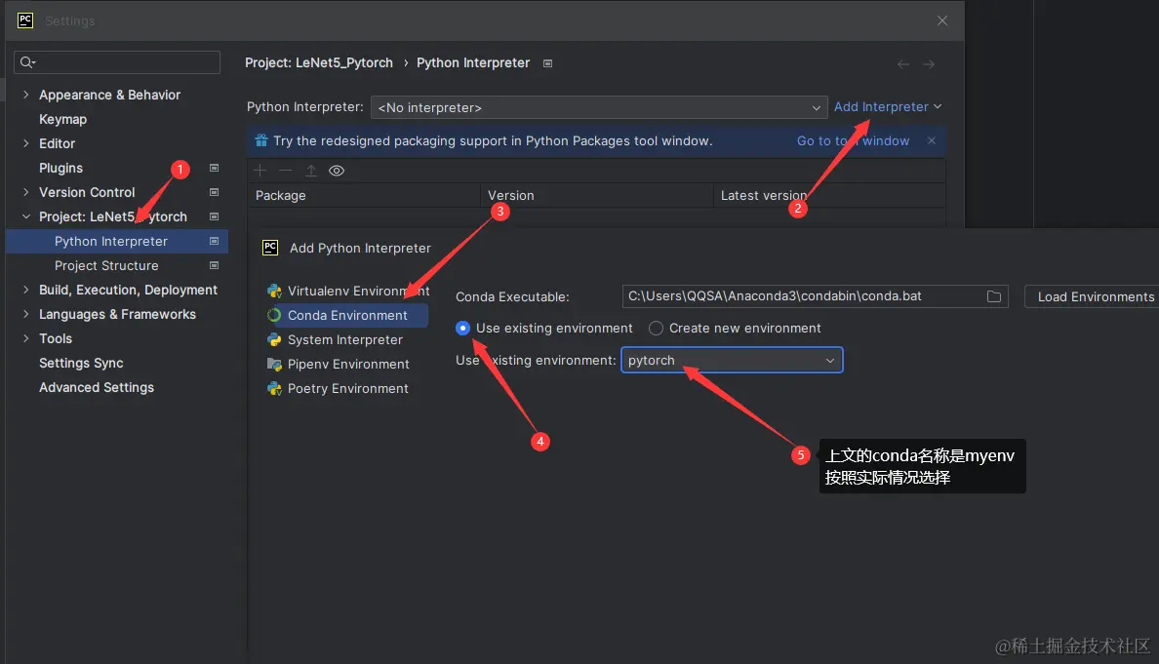Image resolution: width=1159 pixels, height=664 pixels.
Task: Click the upgrade package up-arrow icon
Action: pos(311,171)
